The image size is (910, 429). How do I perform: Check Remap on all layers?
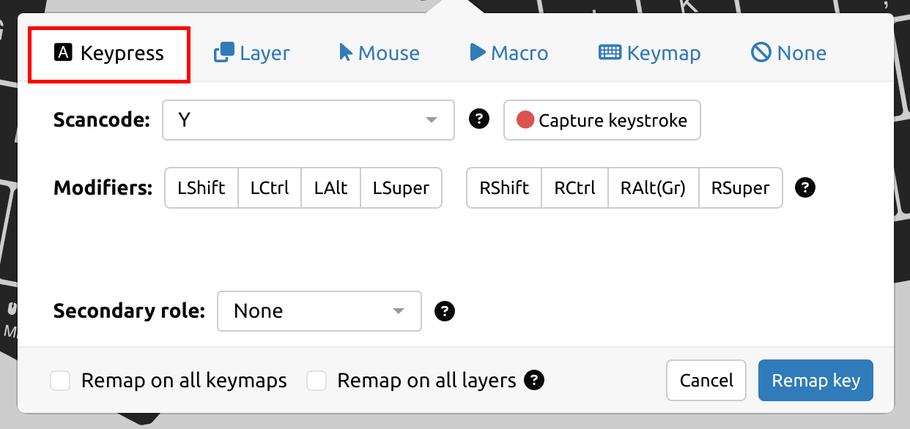pyautogui.click(x=317, y=381)
